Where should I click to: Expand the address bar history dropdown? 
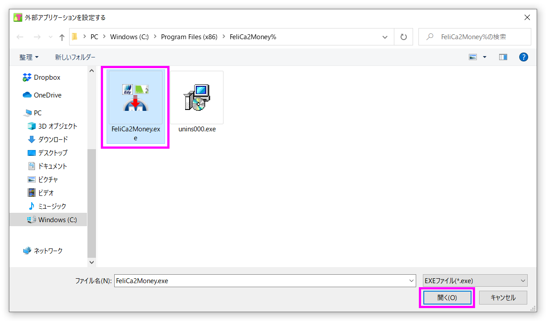click(x=385, y=37)
